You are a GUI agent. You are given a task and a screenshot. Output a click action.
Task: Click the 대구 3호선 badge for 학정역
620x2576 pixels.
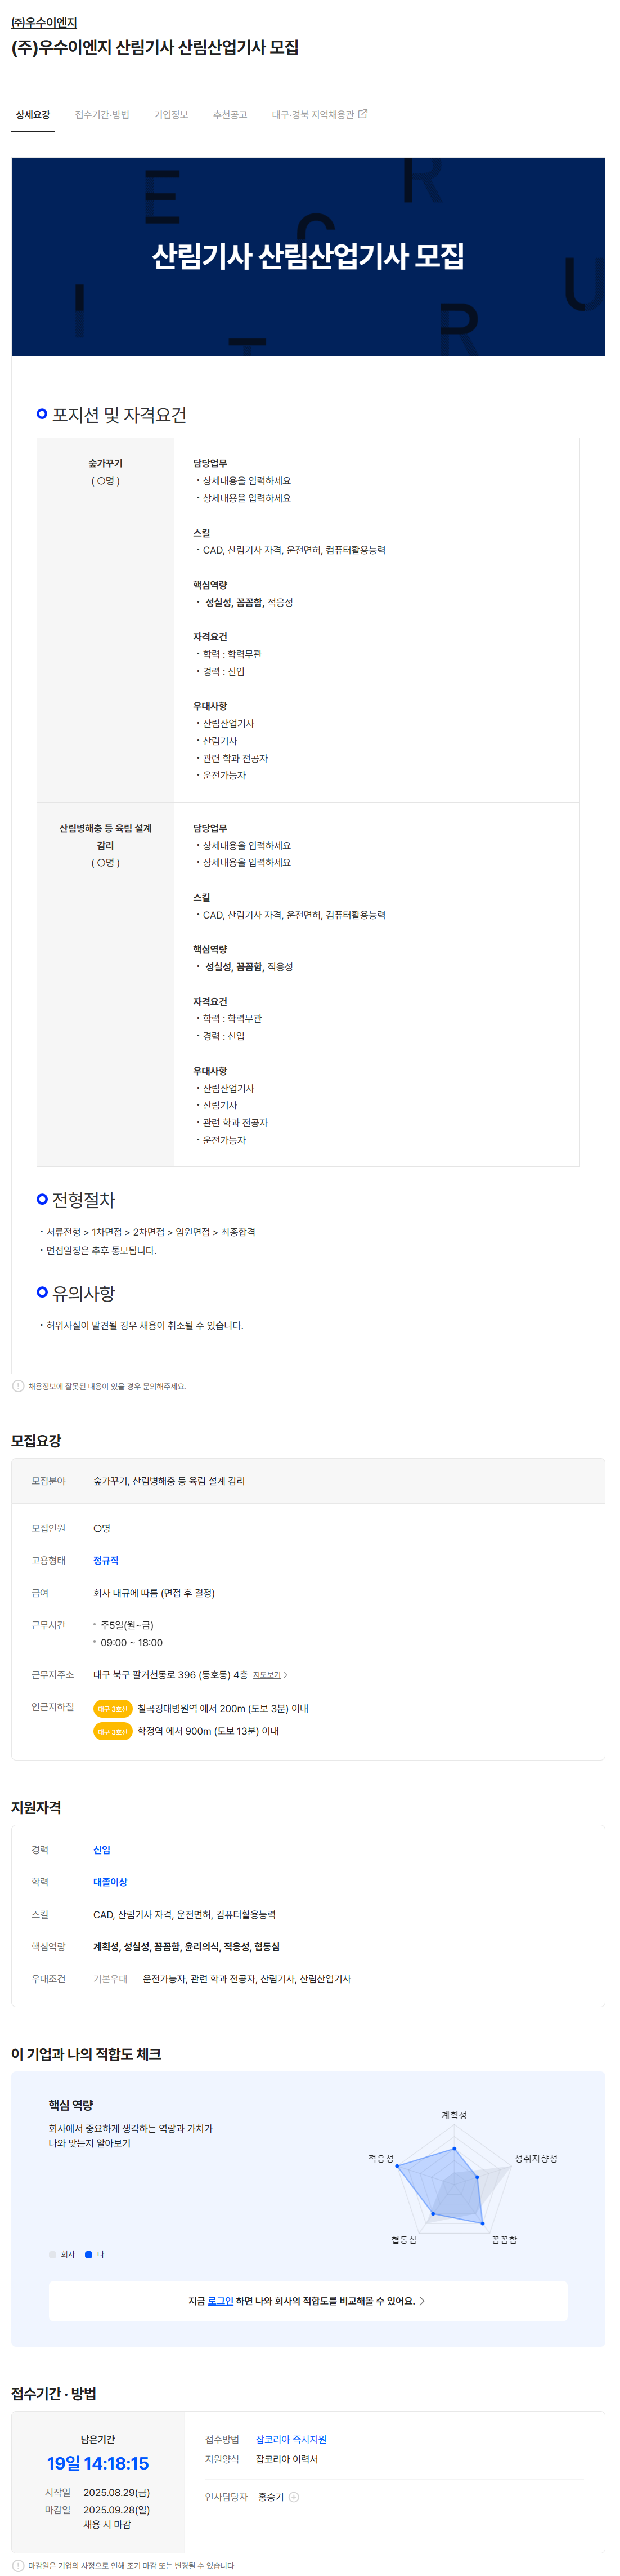point(113,1731)
